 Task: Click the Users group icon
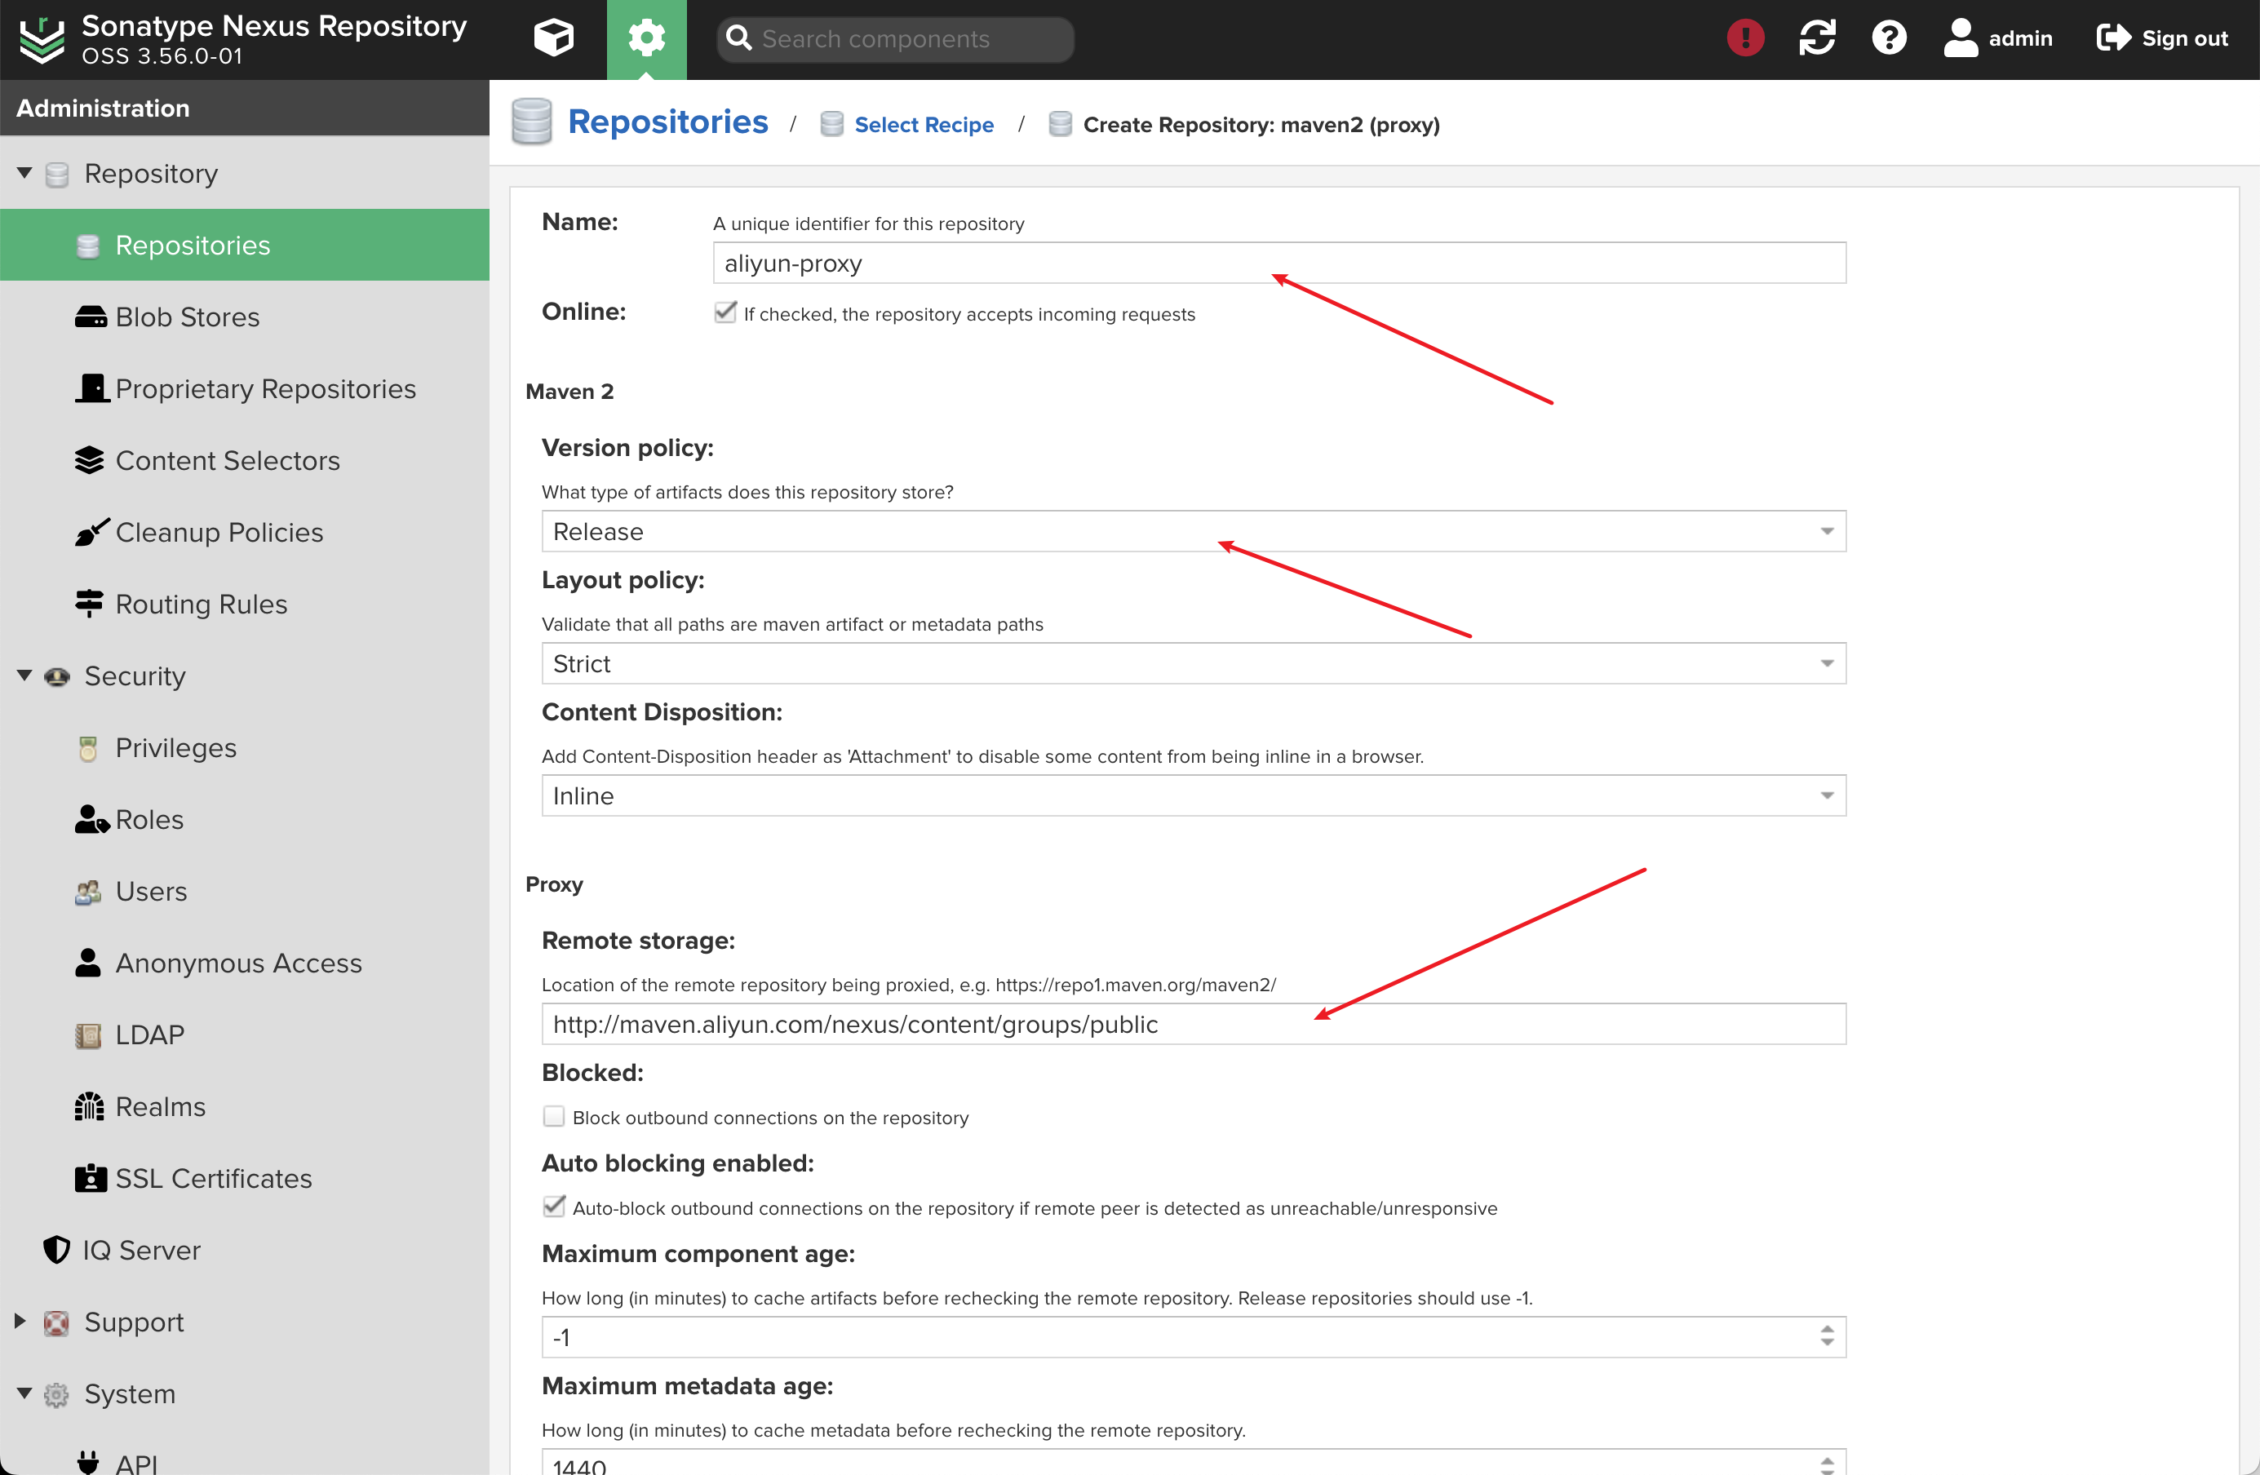point(88,892)
